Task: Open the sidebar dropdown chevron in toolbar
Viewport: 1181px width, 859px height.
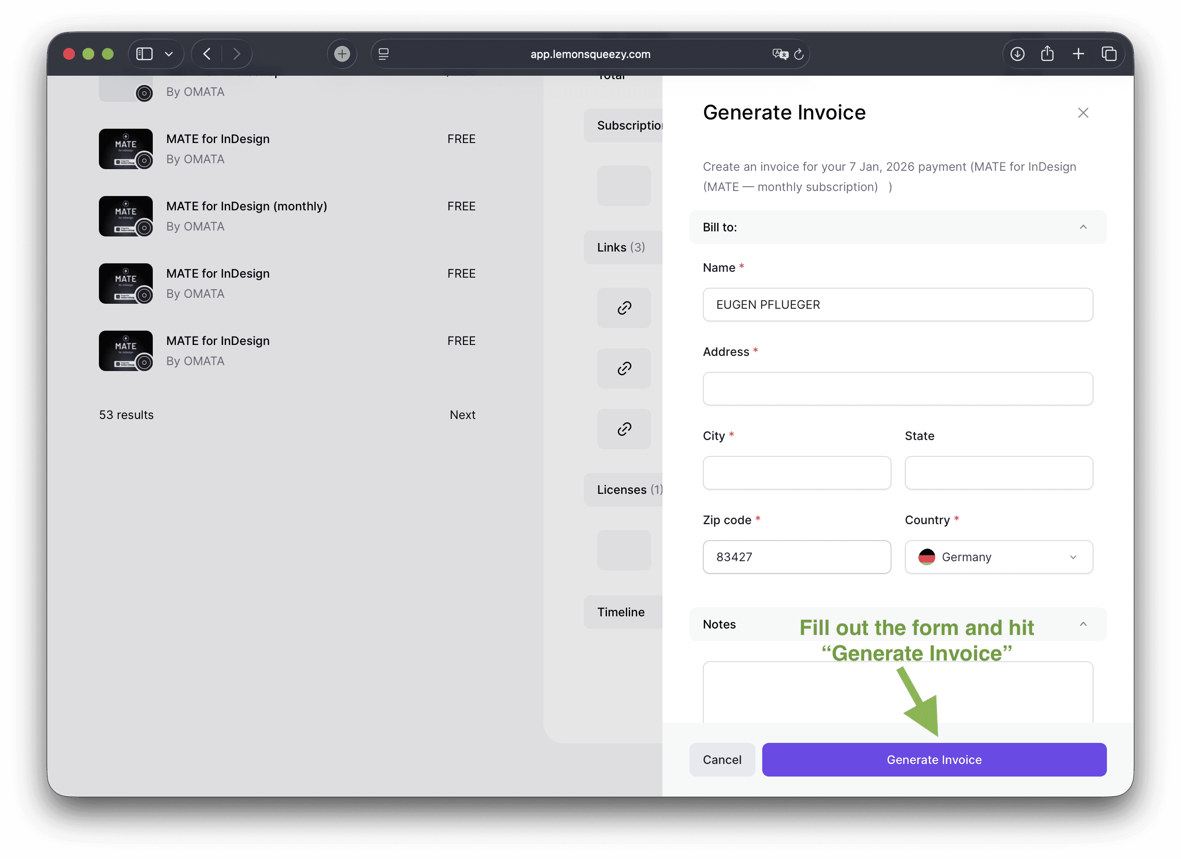Action: (169, 53)
